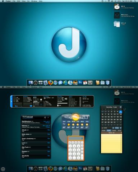Image resolution: width=138 pixels, height=172 pixels.
Task: Select Reaper row in TV Forecast
Action: tap(36, 152)
